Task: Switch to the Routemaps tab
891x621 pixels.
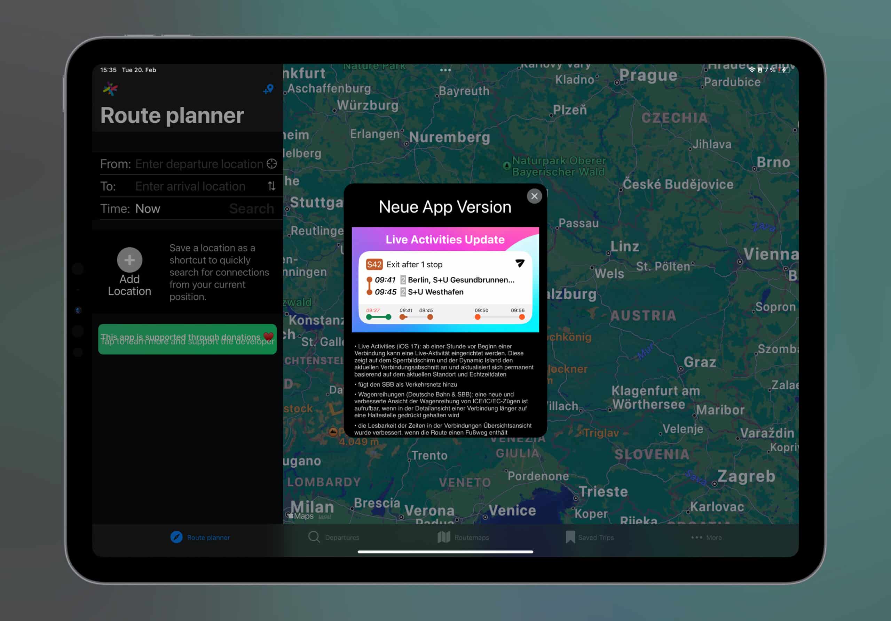Action: pos(463,537)
